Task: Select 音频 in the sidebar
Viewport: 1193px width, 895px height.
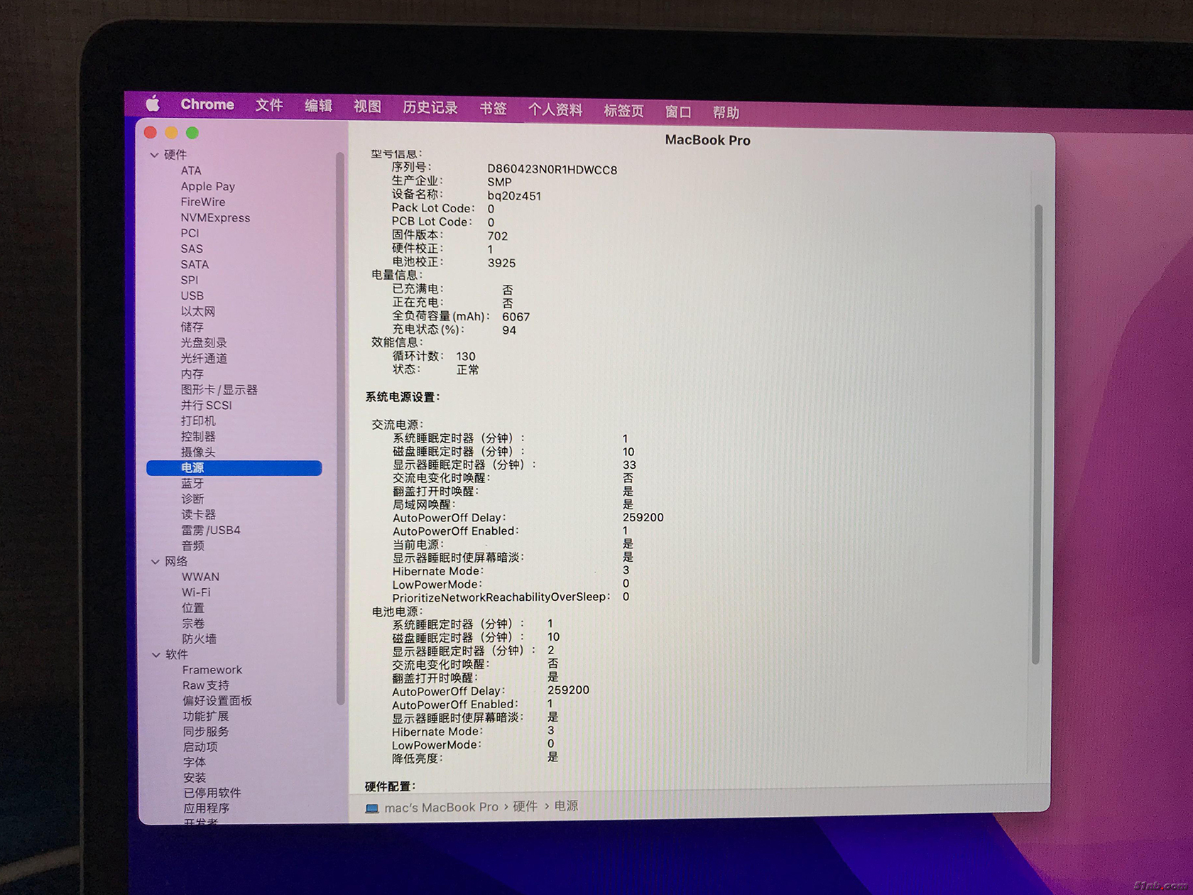Action: click(193, 546)
